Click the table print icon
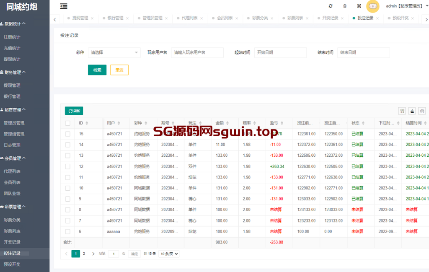This screenshot has width=429, height=272. (422, 111)
